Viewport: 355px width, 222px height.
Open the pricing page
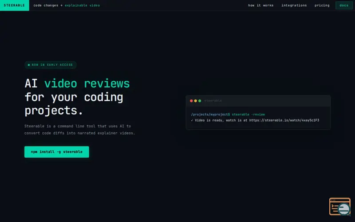click(322, 5)
